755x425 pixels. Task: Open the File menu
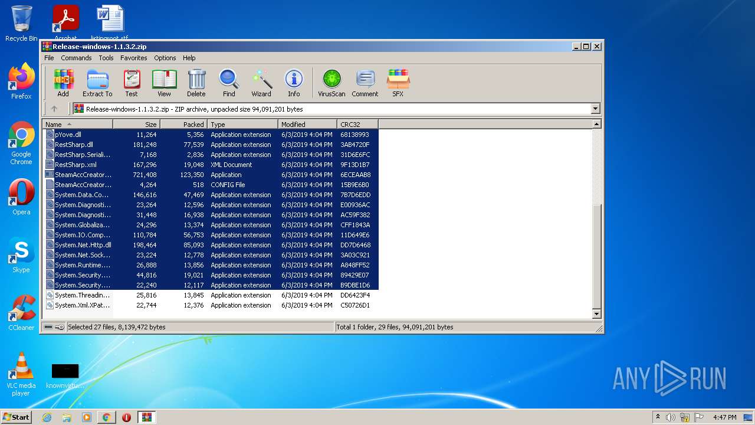click(49, 58)
